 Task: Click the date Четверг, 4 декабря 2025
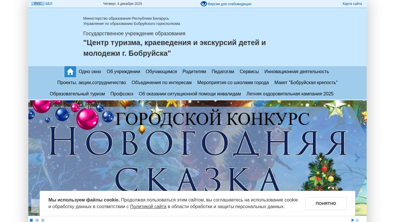coord(123,4)
